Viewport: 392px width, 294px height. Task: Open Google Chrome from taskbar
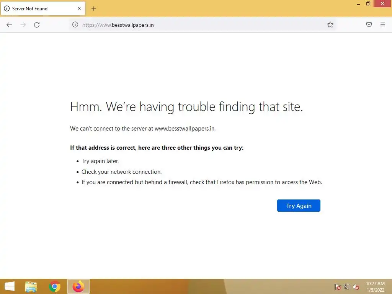pos(54,286)
